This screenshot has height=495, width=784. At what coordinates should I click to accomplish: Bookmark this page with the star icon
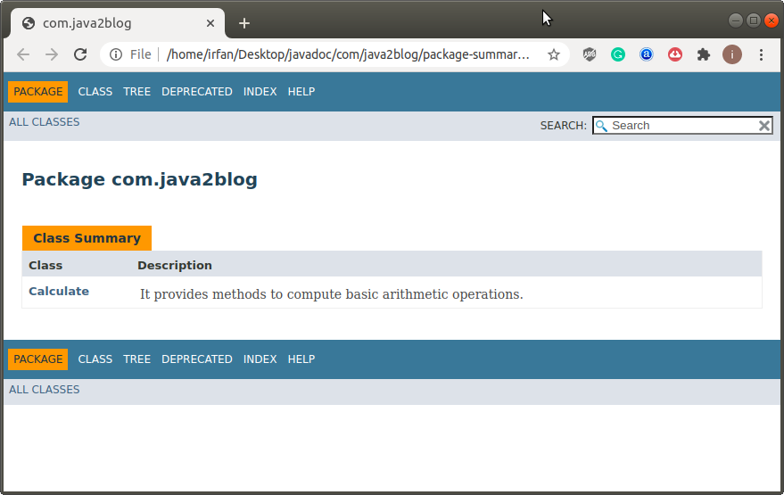point(554,54)
